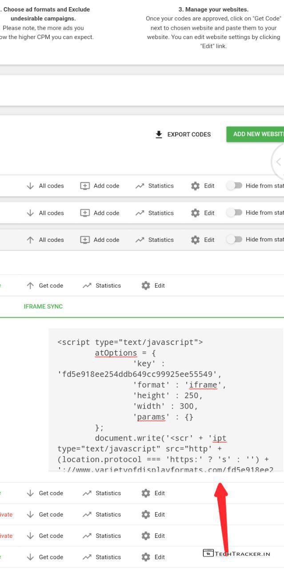This screenshot has width=284, height=569.
Task: Click Edit gear icon in third website row
Action: (195, 240)
